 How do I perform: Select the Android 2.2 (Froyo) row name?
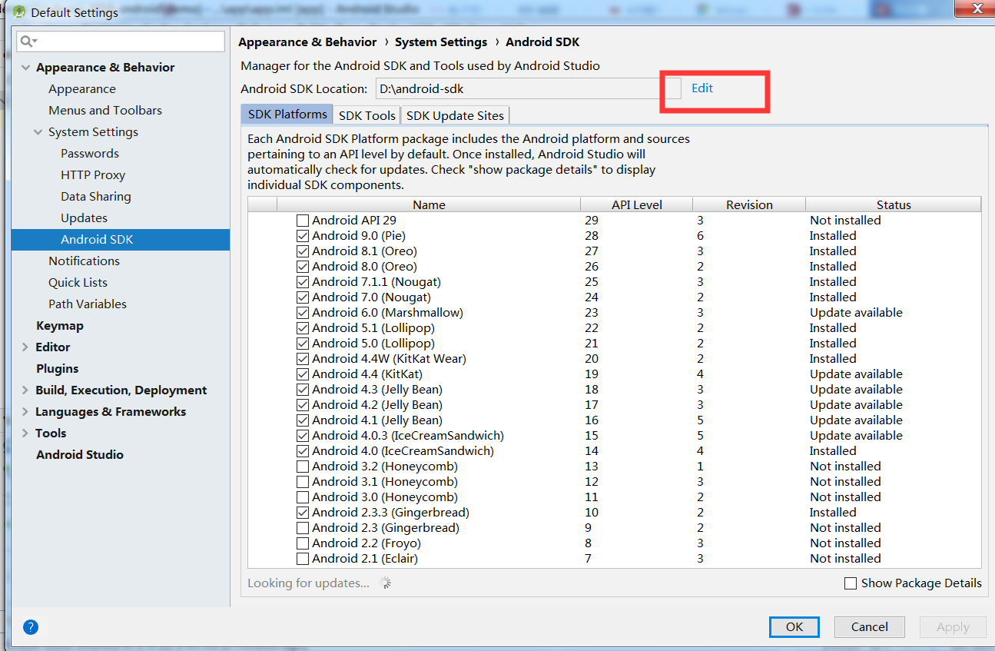coord(366,543)
